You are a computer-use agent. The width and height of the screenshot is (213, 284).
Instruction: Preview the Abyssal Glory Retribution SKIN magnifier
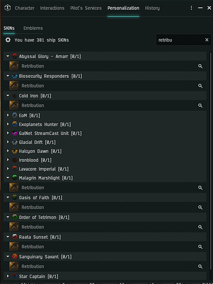point(200,66)
